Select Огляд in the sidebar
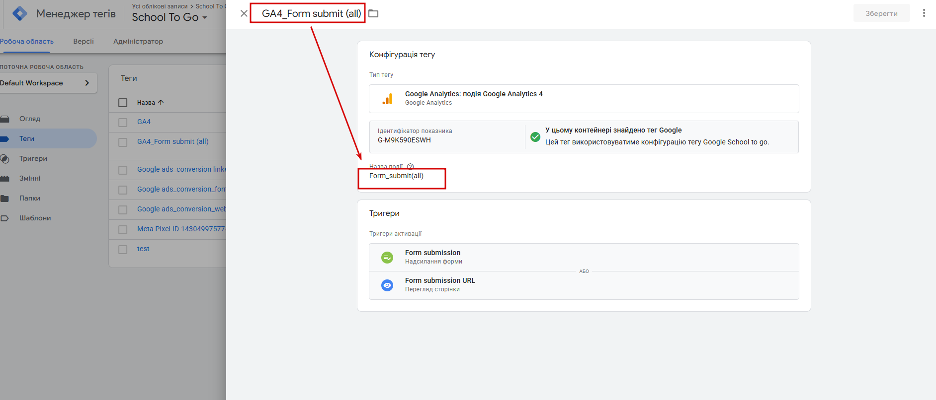The width and height of the screenshot is (936, 400). coord(30,119)
